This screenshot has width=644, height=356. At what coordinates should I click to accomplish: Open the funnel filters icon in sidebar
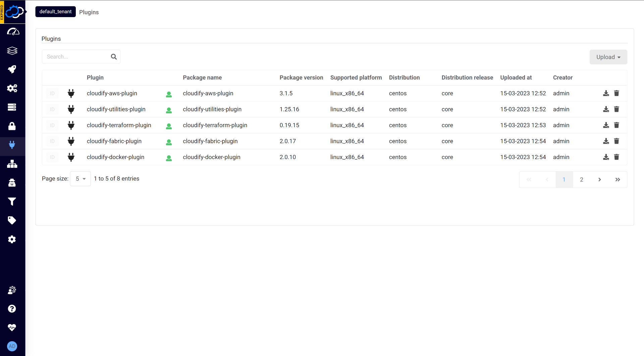12,202
